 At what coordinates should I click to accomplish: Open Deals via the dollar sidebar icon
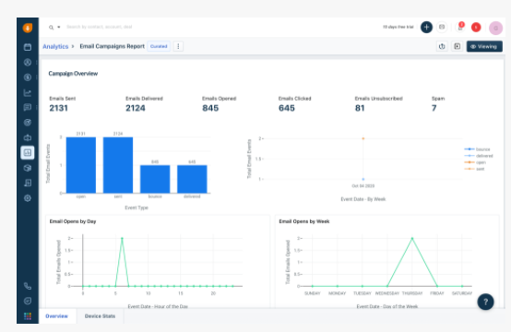click(28, 77)
